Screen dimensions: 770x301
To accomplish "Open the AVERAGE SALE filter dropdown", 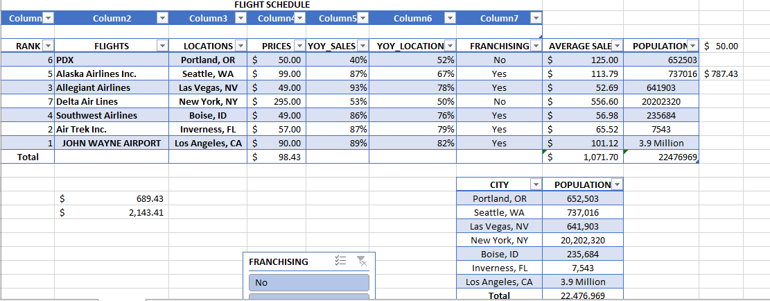I will click(x=618, y=46).
